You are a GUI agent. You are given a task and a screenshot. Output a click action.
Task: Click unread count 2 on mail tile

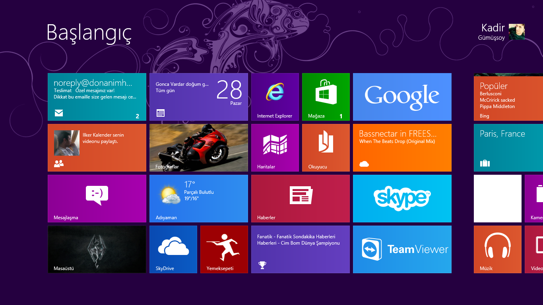pyautogui.click(x=138, y=116)
